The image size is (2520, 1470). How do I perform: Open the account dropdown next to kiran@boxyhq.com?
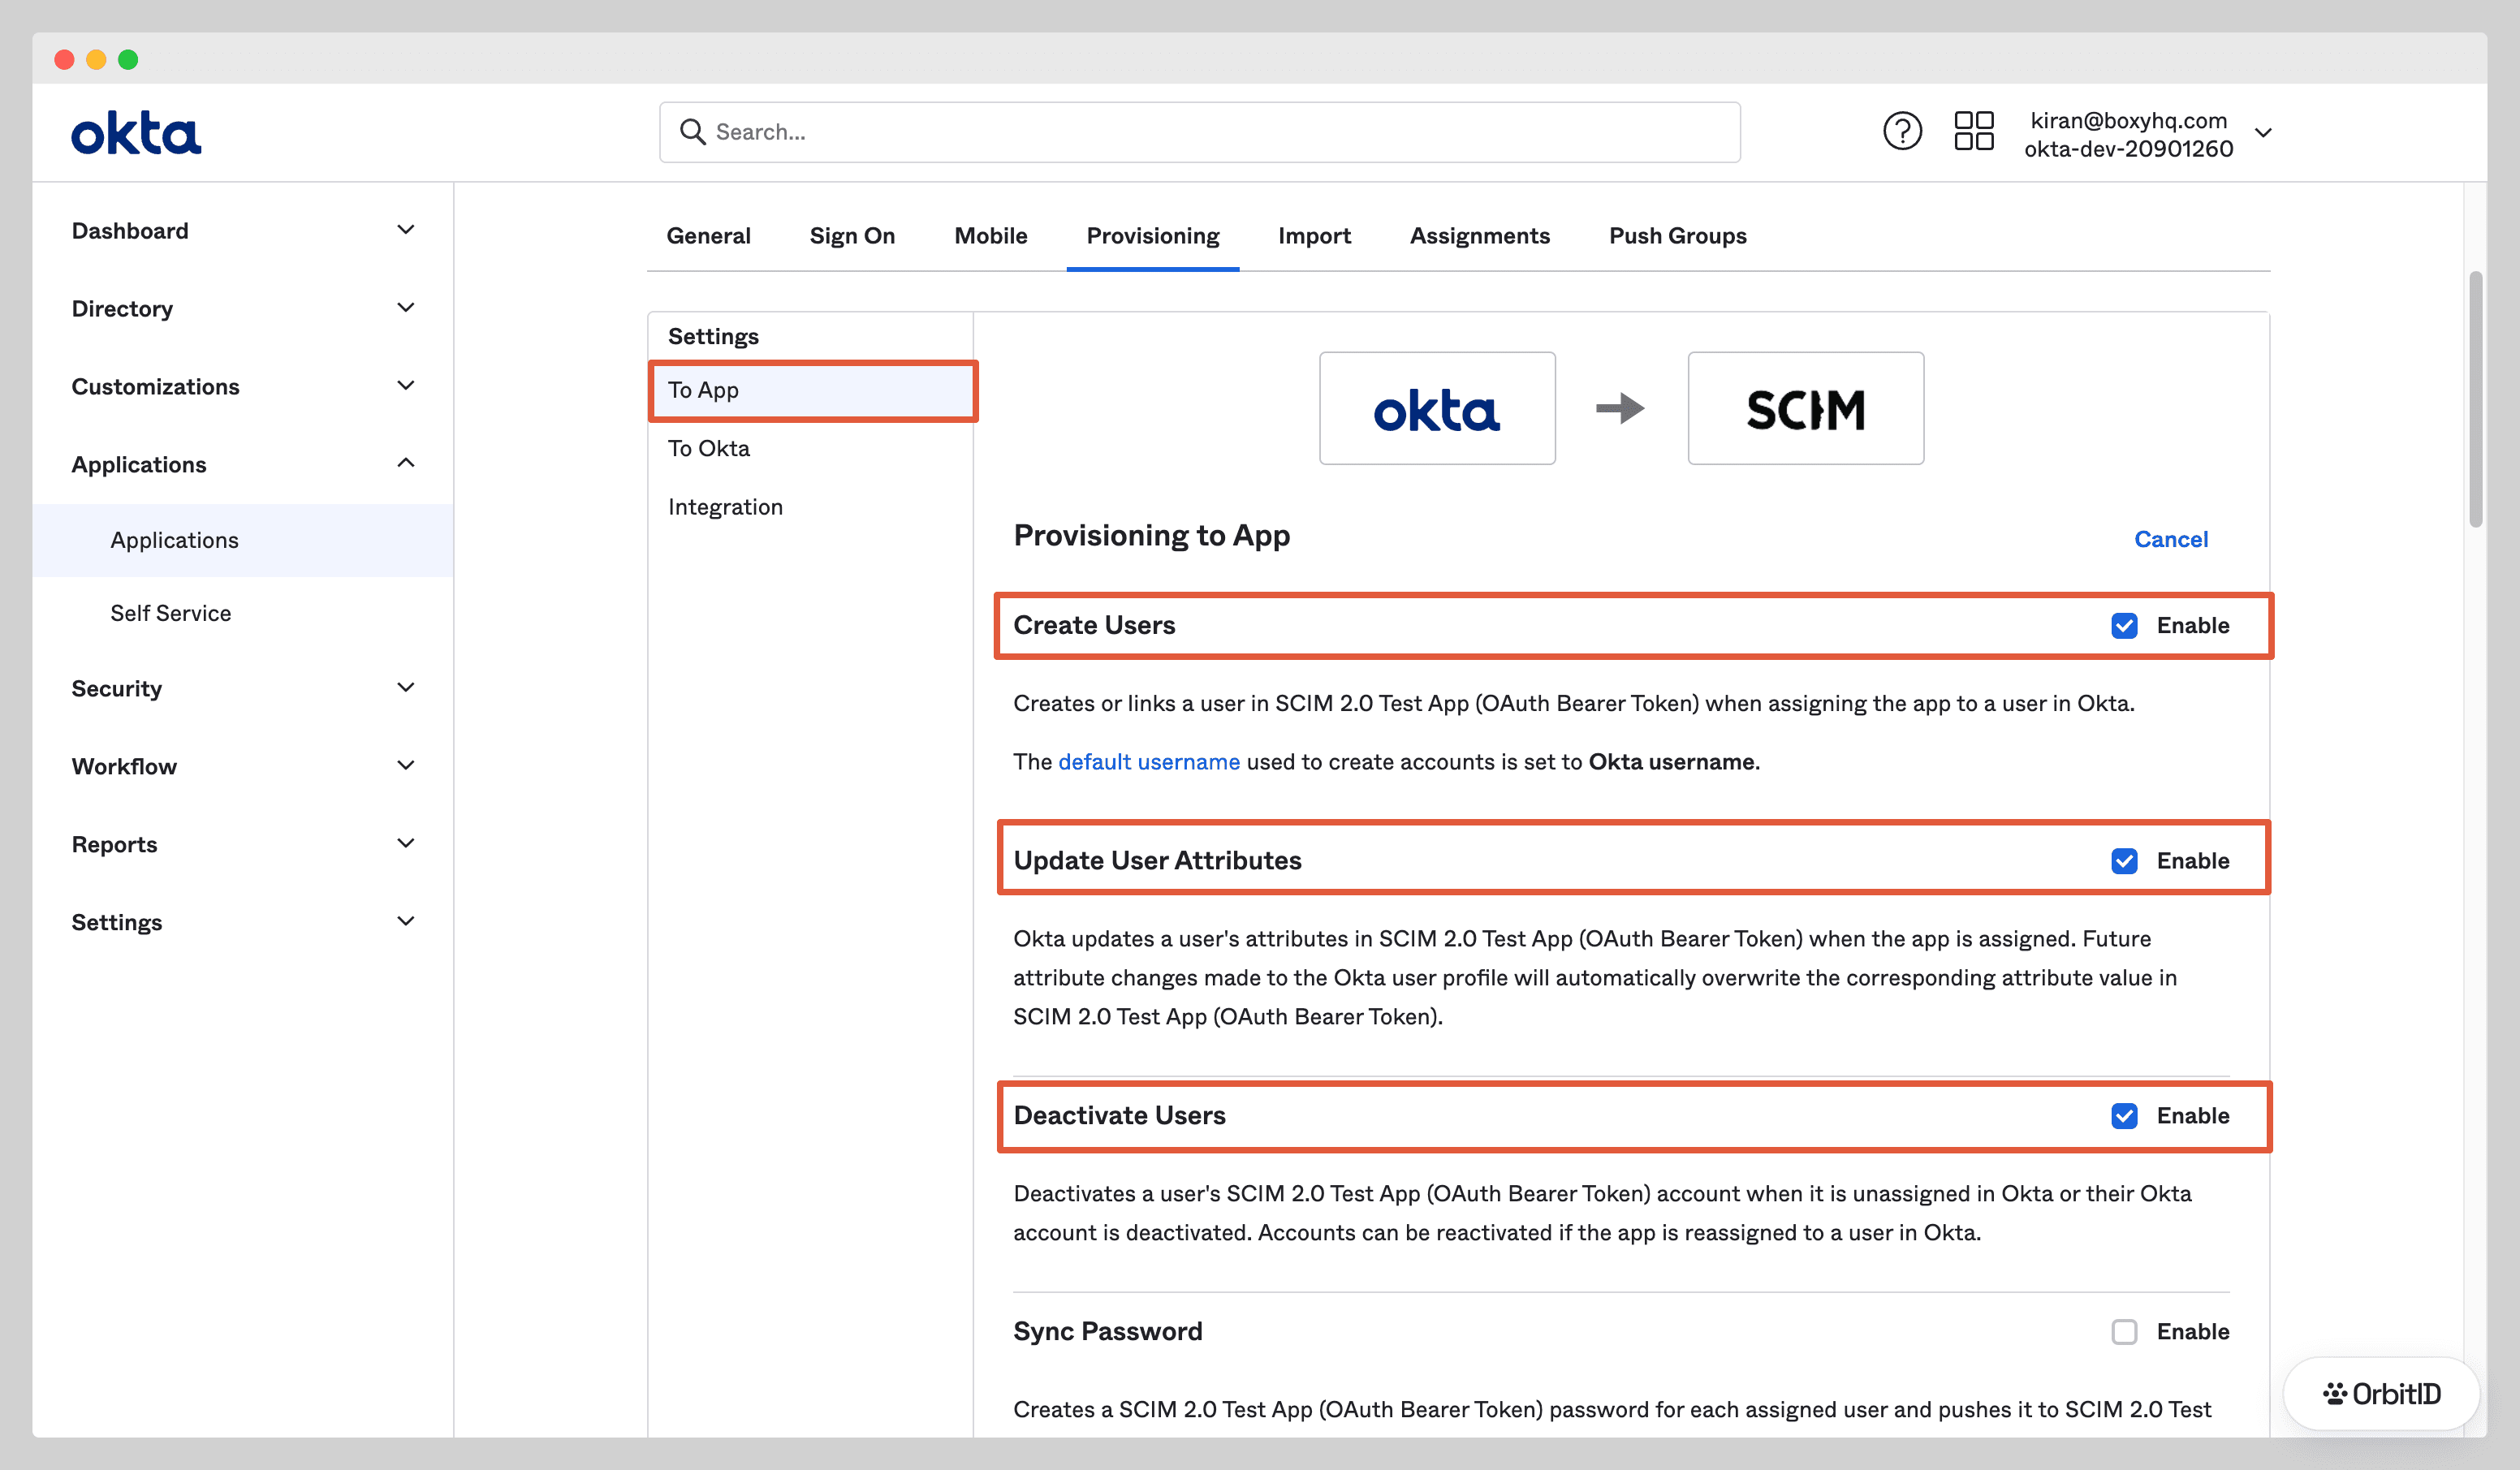(x=2263, y=133)
